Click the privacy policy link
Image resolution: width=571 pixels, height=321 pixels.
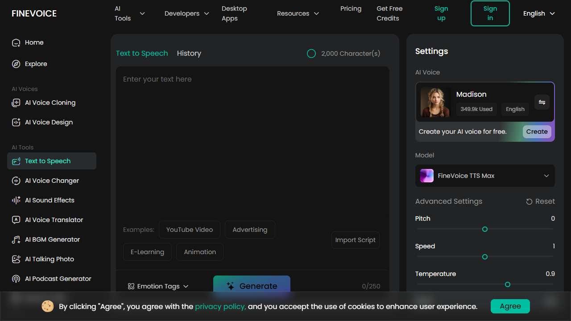[x=220, y=307]
